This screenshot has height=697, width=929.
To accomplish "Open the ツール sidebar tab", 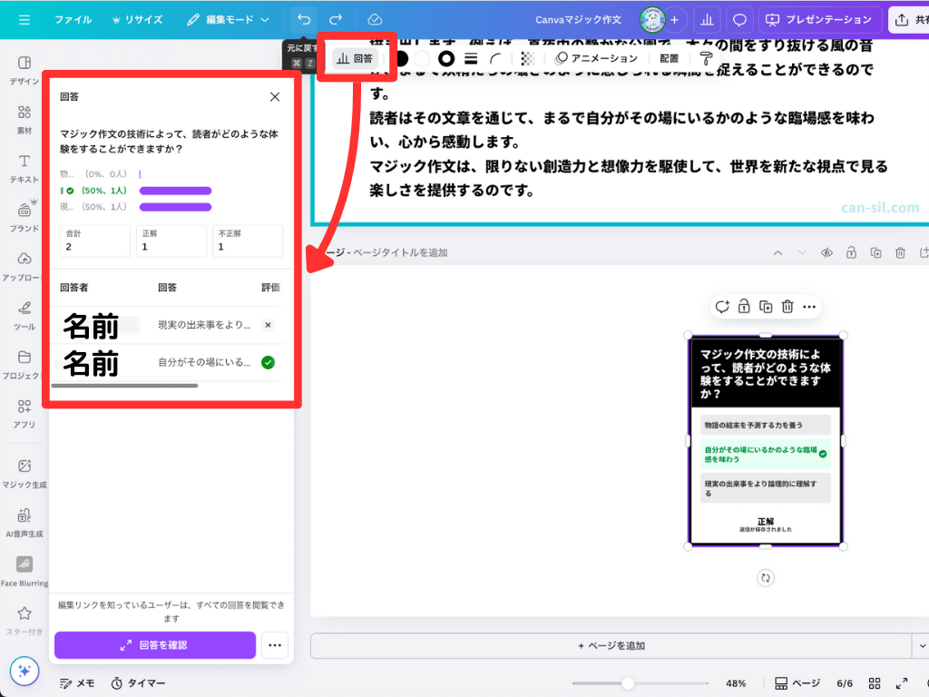I will (24, 315).
